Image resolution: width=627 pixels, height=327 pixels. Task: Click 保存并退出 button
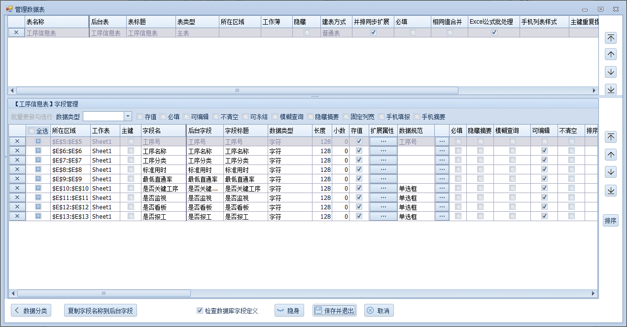pyautogui.click(x=334, y=311)
